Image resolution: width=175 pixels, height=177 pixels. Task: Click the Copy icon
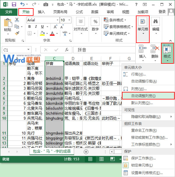17,27
